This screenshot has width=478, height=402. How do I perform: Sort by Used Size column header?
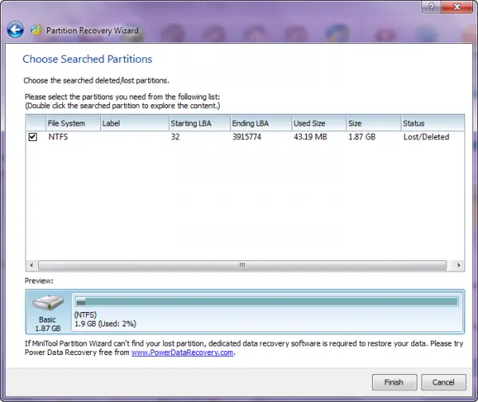click(x=319, y=123)
